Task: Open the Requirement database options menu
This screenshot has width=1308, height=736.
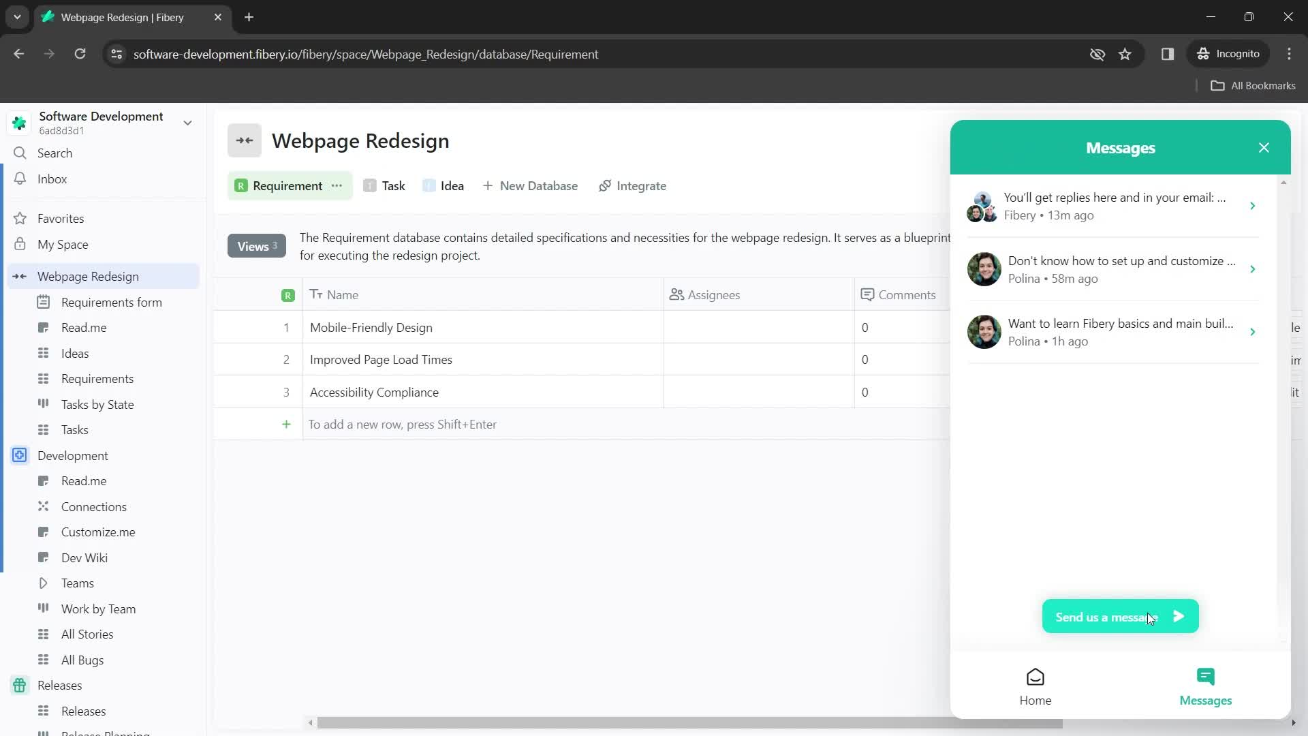Action: click(x=337, y=186)
